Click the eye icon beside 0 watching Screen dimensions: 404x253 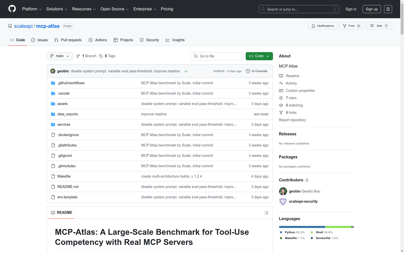pyautogui.click(x=281, y=105)
